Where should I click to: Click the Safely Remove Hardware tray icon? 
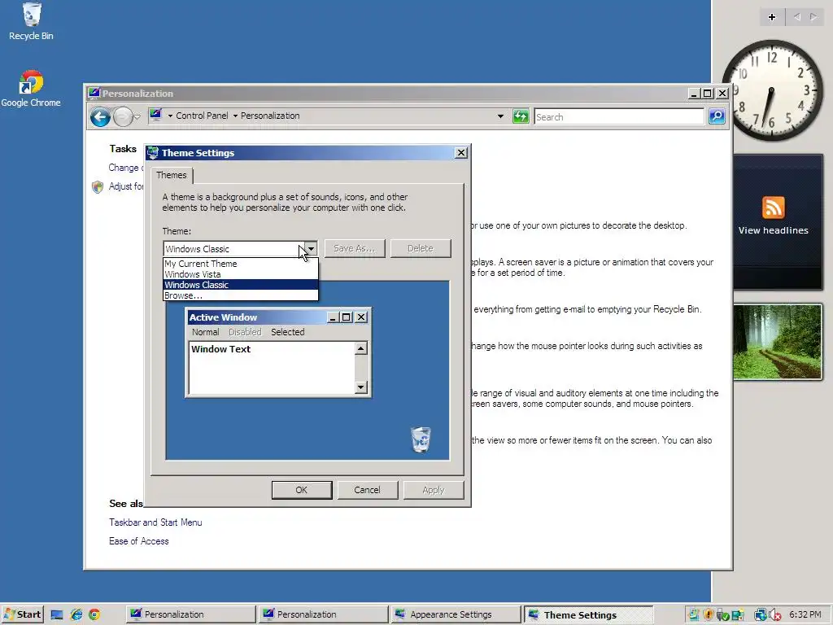(722, 615)
